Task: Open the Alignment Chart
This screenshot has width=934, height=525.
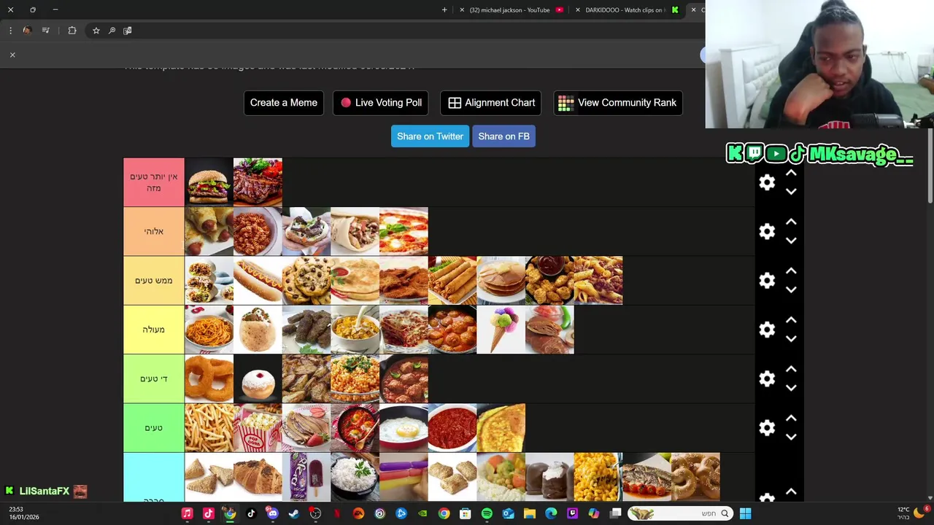Action: 491,103
